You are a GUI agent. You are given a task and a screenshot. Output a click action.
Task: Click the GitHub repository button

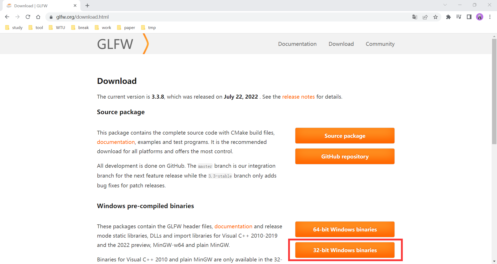tap(345, 156)
